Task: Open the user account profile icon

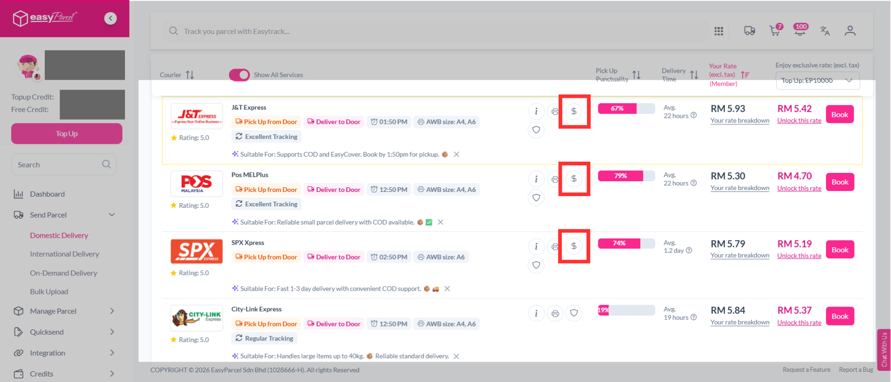Action: [850, 31]
